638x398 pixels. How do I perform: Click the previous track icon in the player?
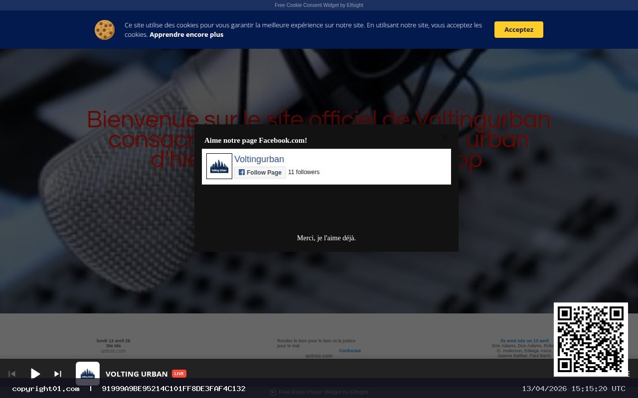coord(12,374)
